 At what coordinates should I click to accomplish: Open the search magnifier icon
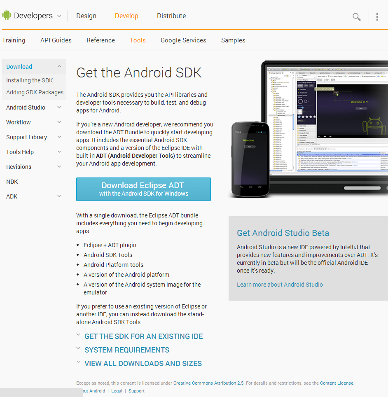[357, 17]
